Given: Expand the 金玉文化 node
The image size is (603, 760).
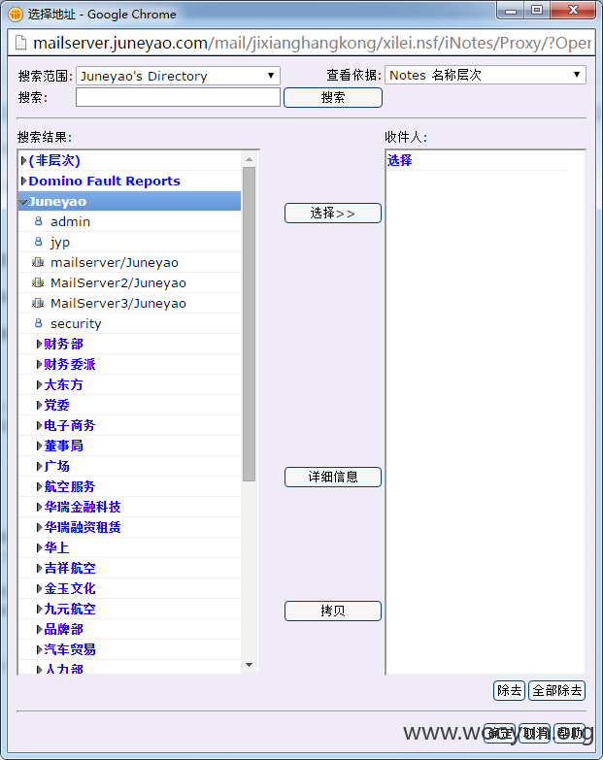Looking at the screenshot, I should (x=39, y=588).
